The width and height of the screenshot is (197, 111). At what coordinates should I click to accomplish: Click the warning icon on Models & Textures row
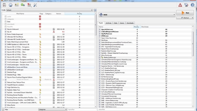pos(54,80)
